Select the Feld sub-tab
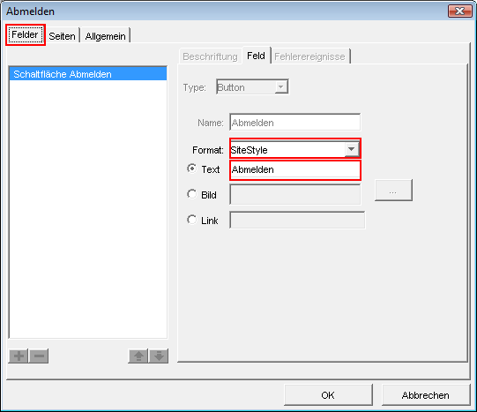This screenshot has width=477, height=412. point(257,56)
